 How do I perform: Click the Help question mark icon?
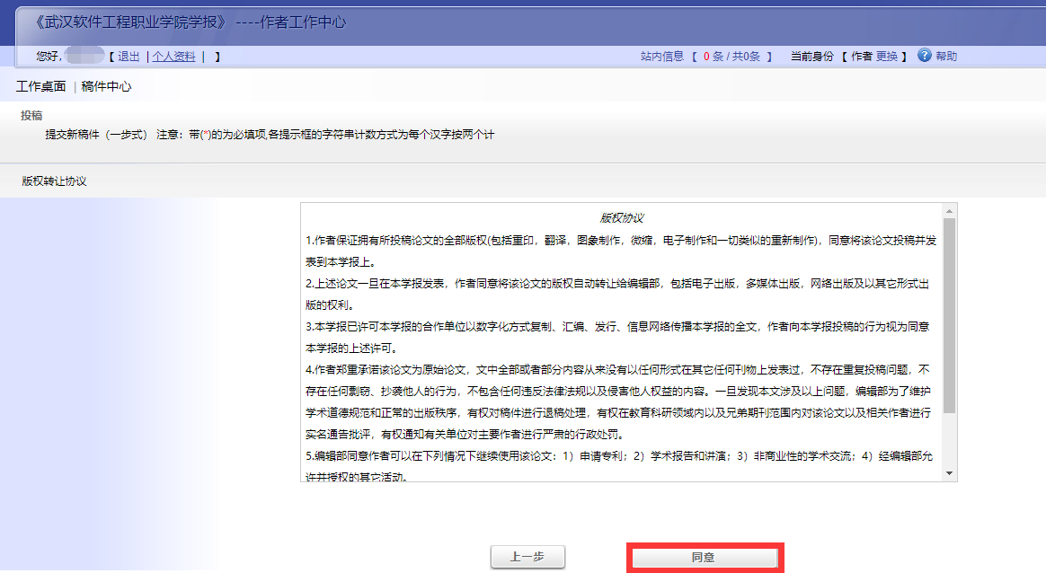pyautogui.click(x=923, y=56)
